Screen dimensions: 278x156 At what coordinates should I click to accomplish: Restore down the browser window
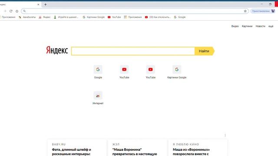pos(270,4)
